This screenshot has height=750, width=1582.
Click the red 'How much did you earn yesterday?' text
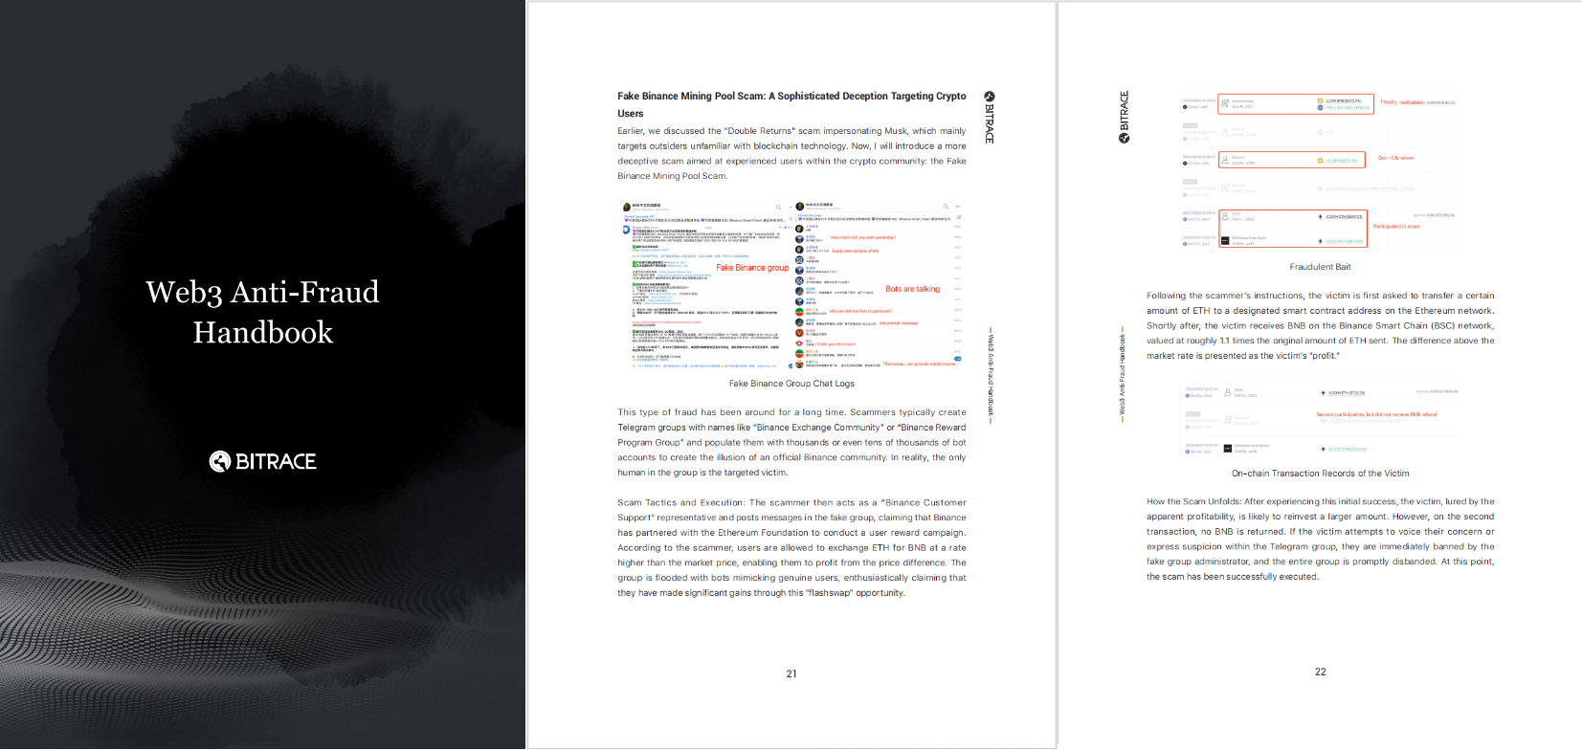(863, 237)
